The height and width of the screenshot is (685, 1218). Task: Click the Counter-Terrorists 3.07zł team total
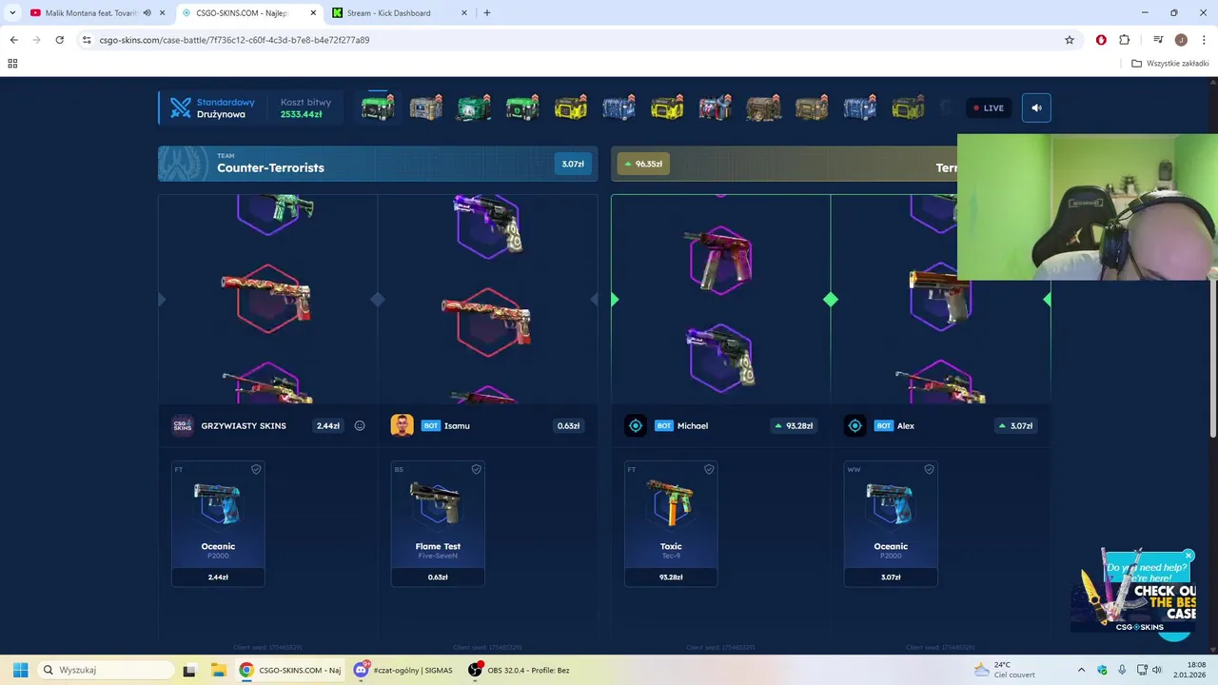(x=573, y=164)
